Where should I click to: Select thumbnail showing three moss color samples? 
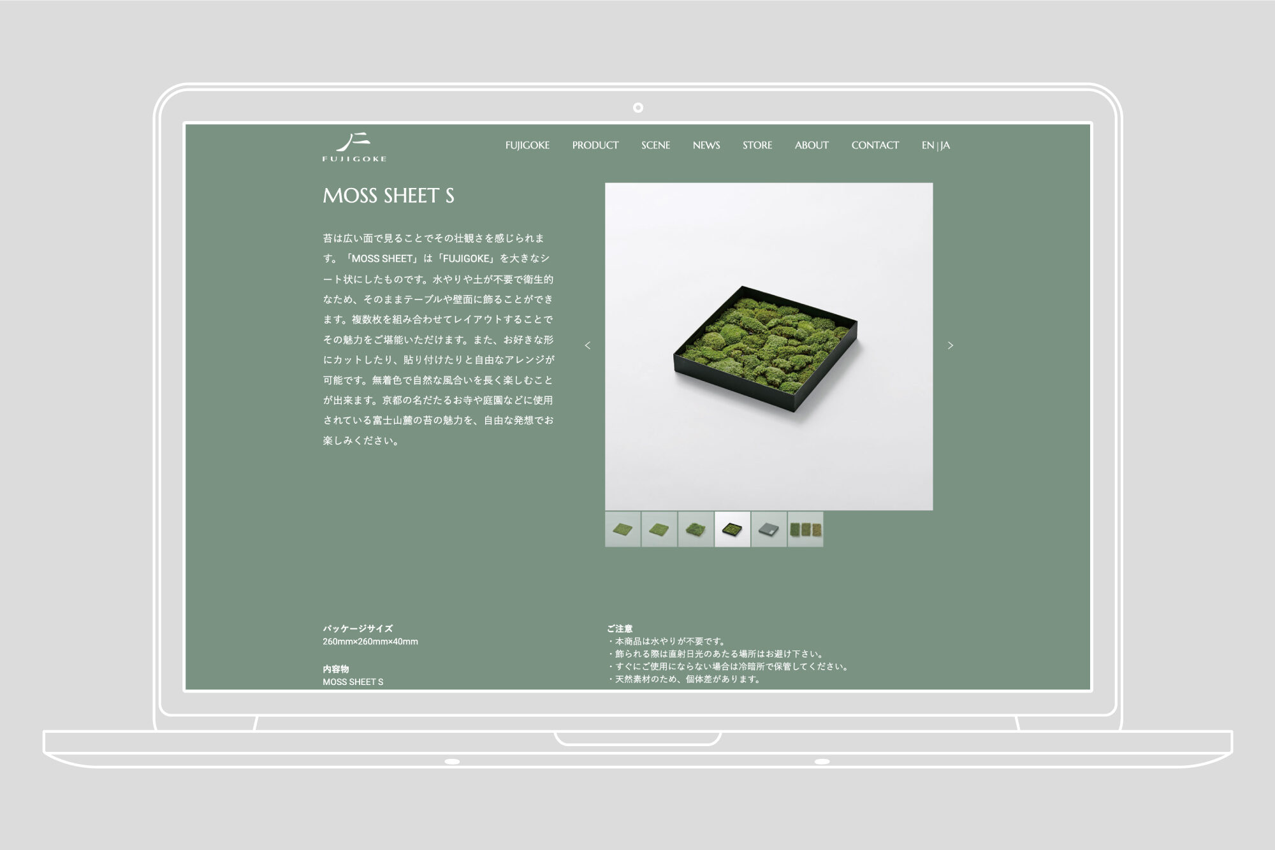point(805,529)
